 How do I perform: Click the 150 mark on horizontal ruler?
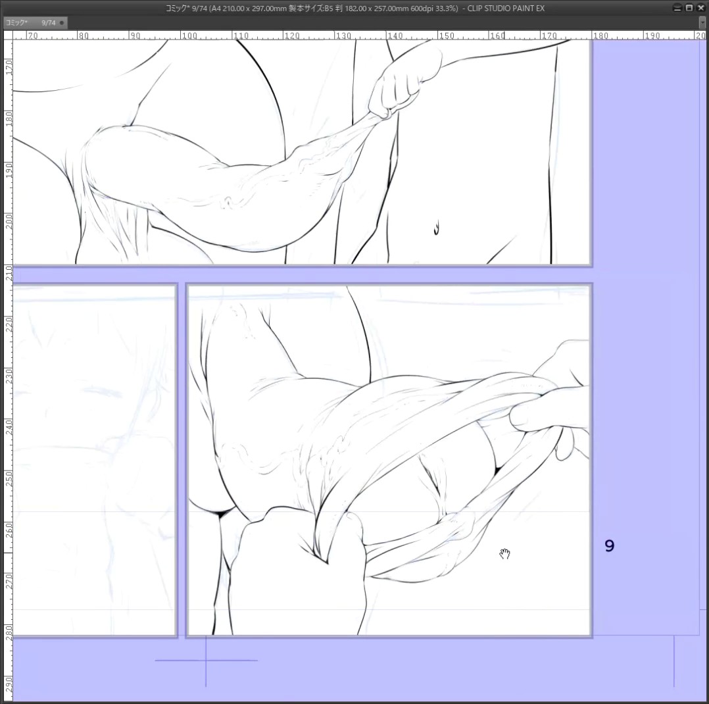click(x=447, y=36)
